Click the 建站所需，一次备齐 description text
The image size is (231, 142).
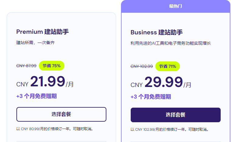(35, 43)
